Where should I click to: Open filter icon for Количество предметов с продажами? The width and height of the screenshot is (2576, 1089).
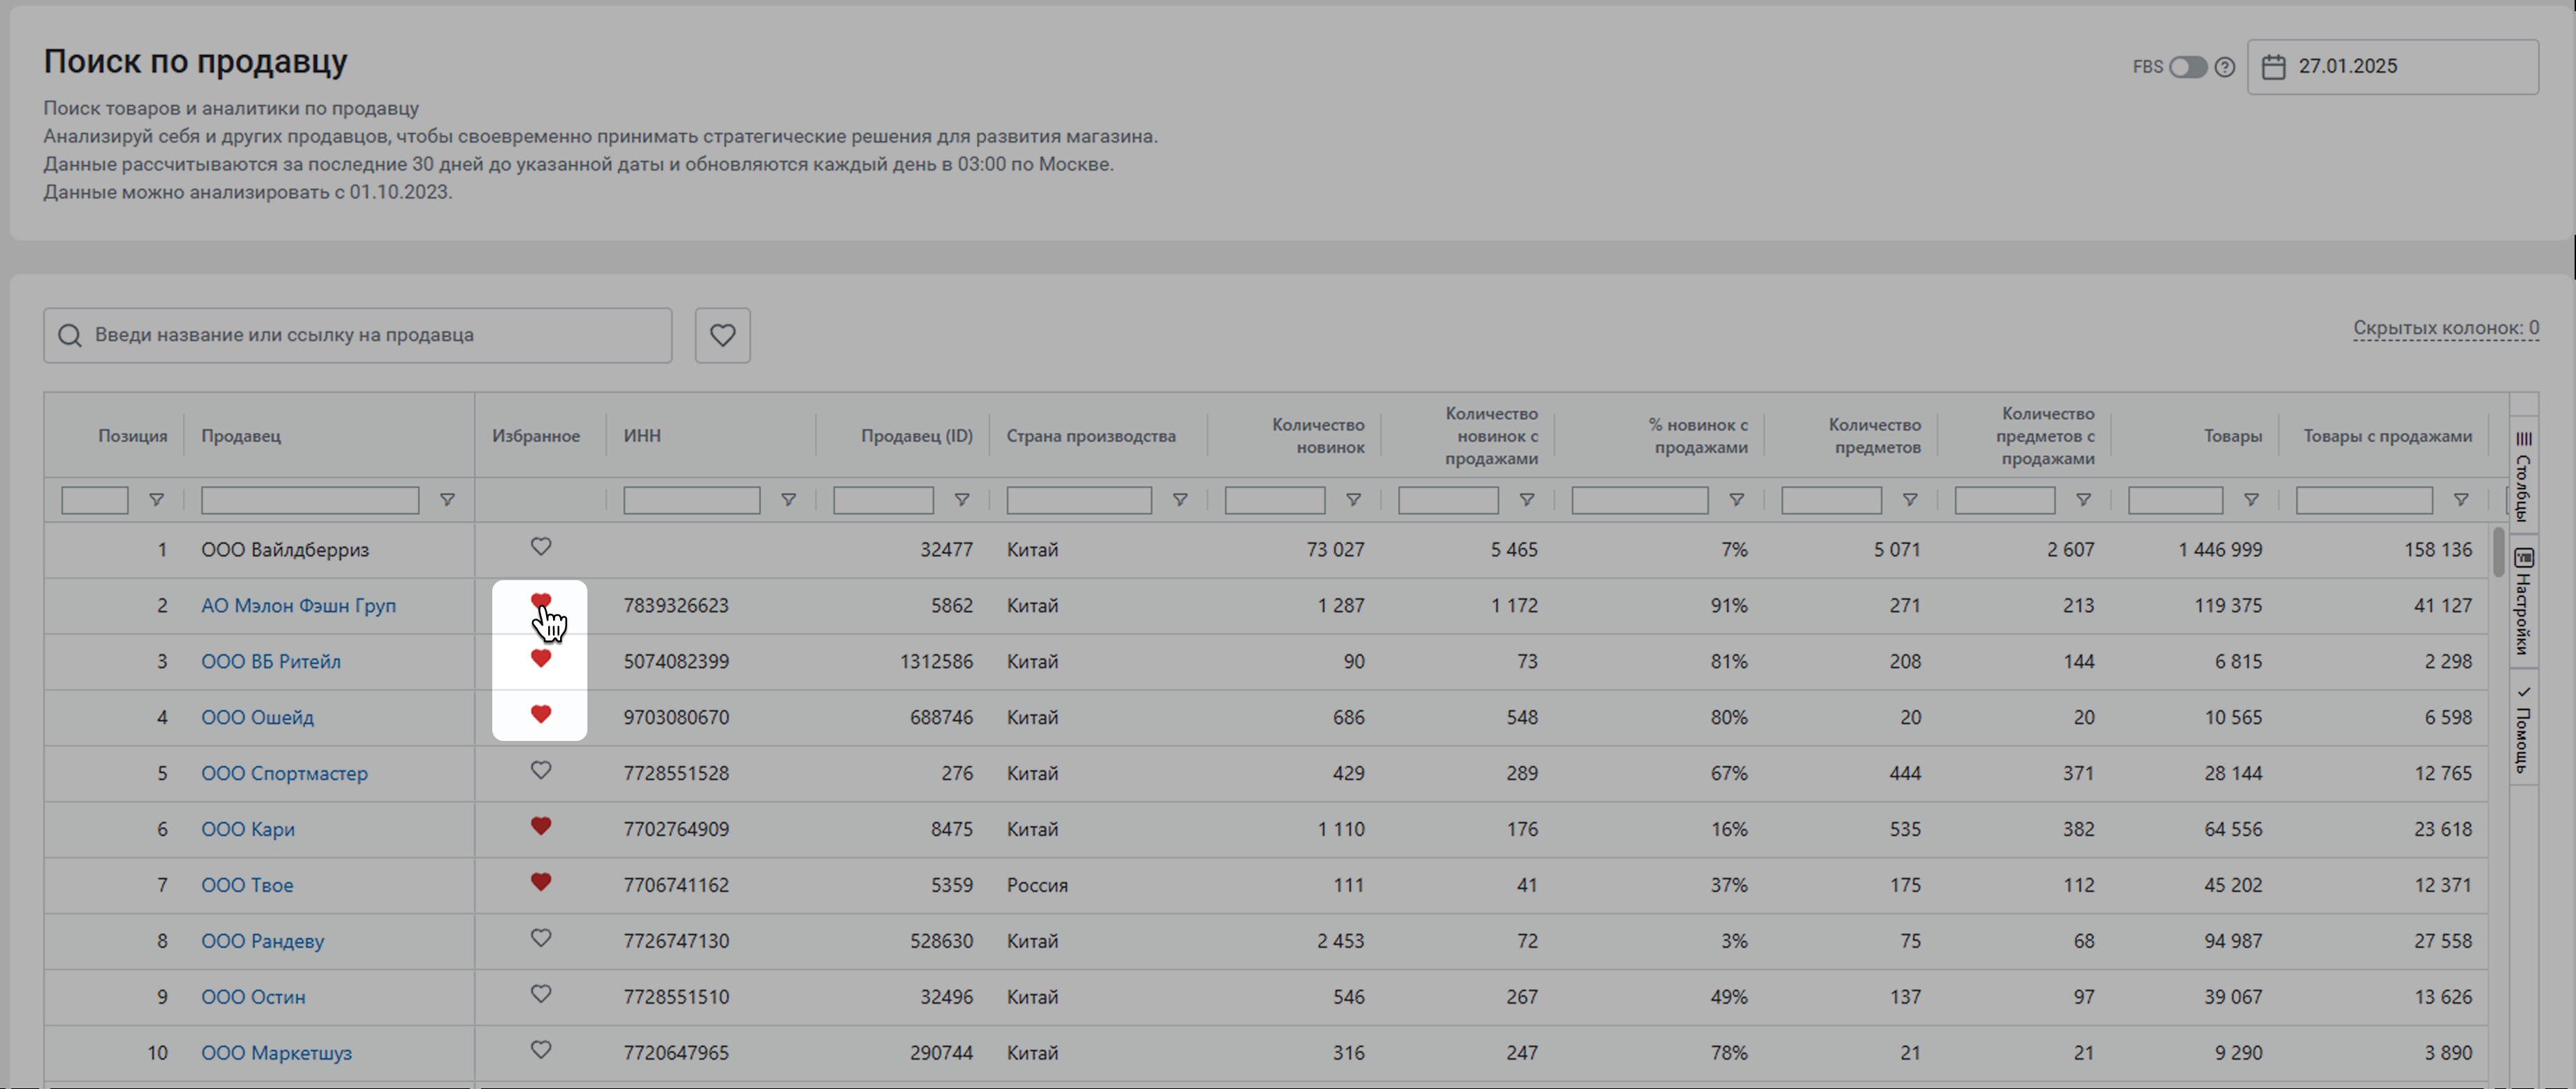coord(2083,500)
